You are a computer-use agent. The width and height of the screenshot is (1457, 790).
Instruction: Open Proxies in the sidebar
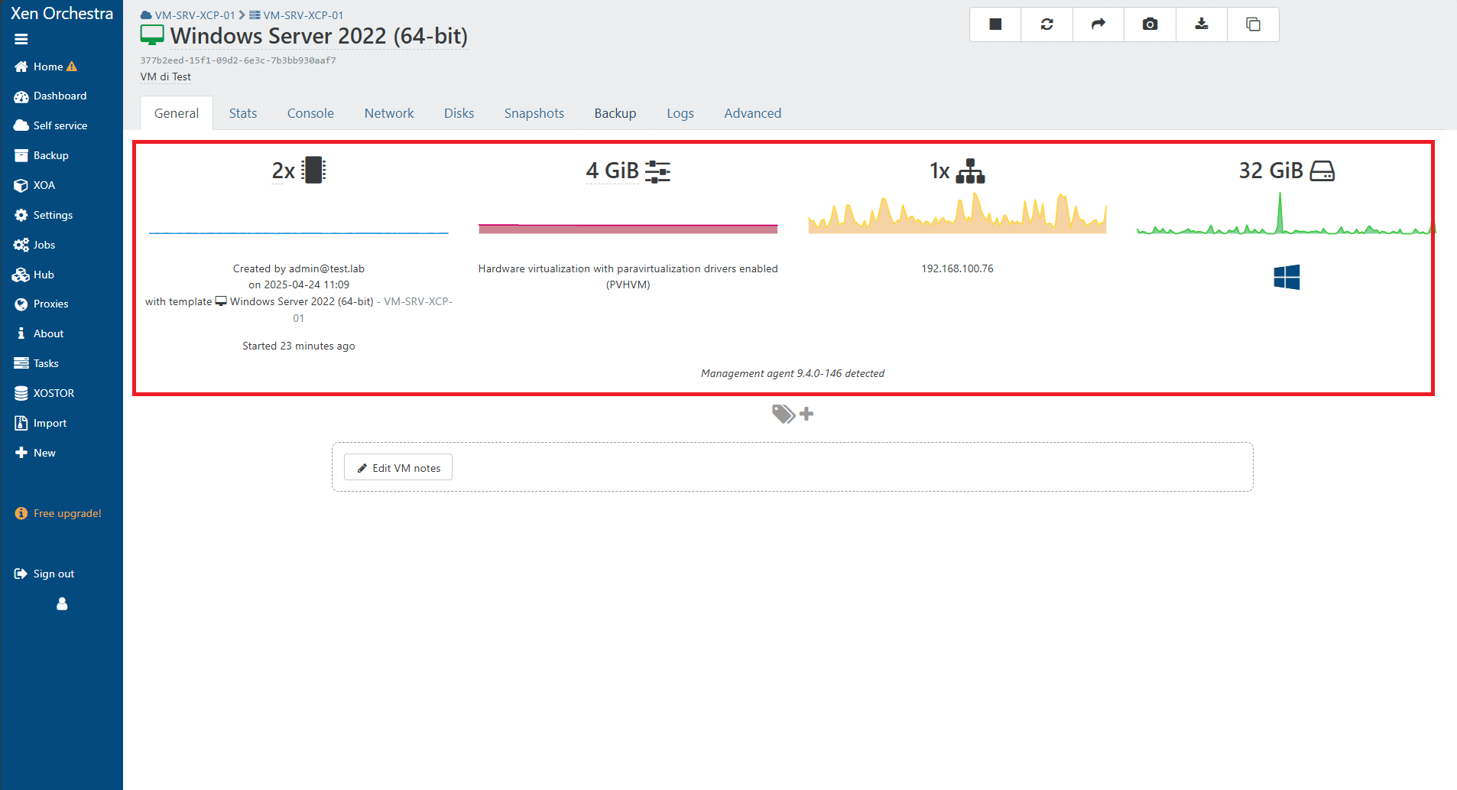tap(41, 304)
